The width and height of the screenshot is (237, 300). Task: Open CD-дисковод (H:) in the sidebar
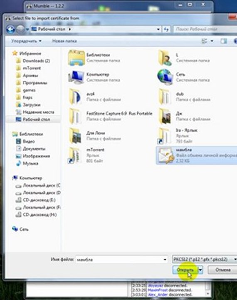click(36, 215)
